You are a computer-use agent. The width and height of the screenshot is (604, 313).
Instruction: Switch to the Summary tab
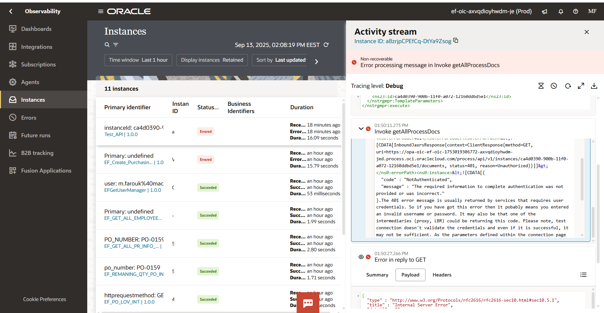[377, 275]
